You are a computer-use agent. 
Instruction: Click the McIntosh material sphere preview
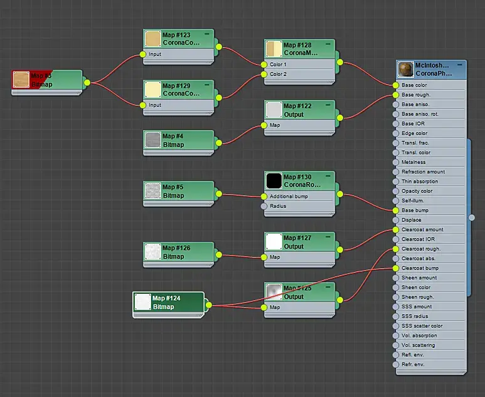(x=405, y=69)
